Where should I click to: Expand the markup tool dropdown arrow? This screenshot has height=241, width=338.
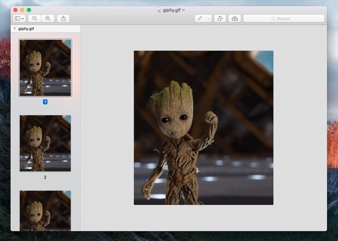[209, 18]
